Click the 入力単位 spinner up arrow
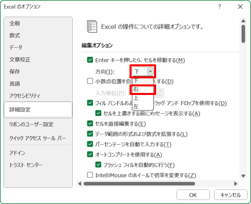The image size is (251, 204). (160, 90)
